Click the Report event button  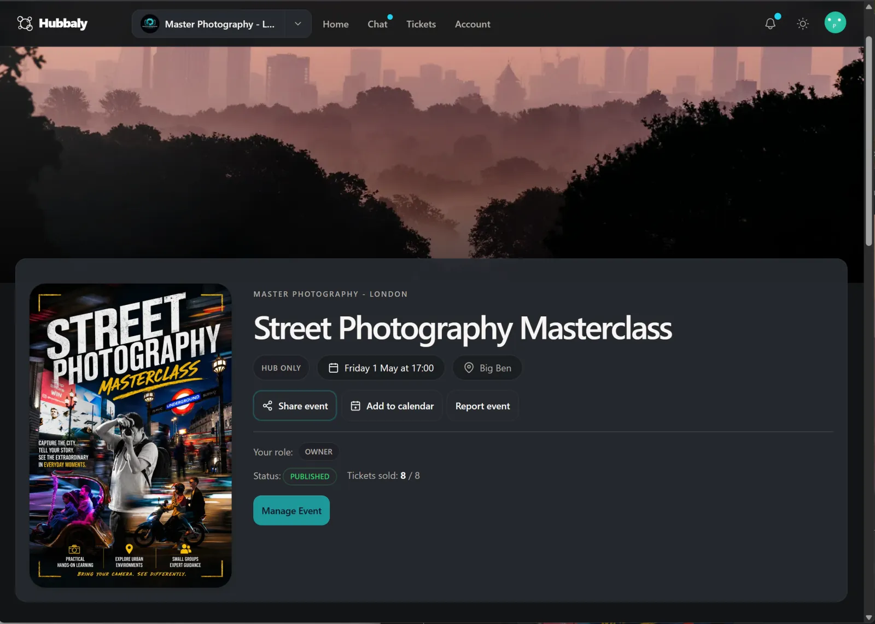point(482,406)
